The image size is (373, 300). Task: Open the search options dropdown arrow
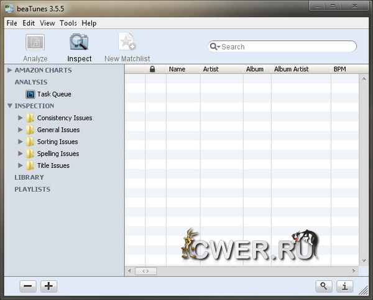[215, 47]
